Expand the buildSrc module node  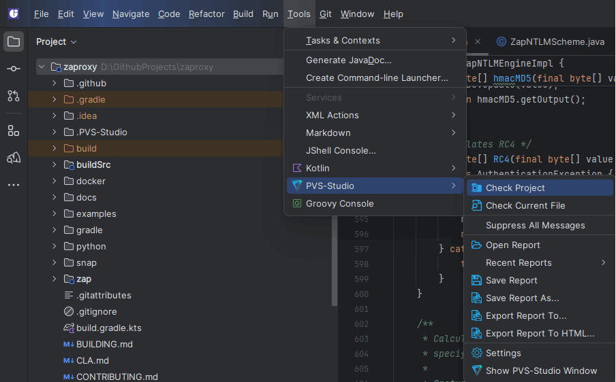point(54,164)
